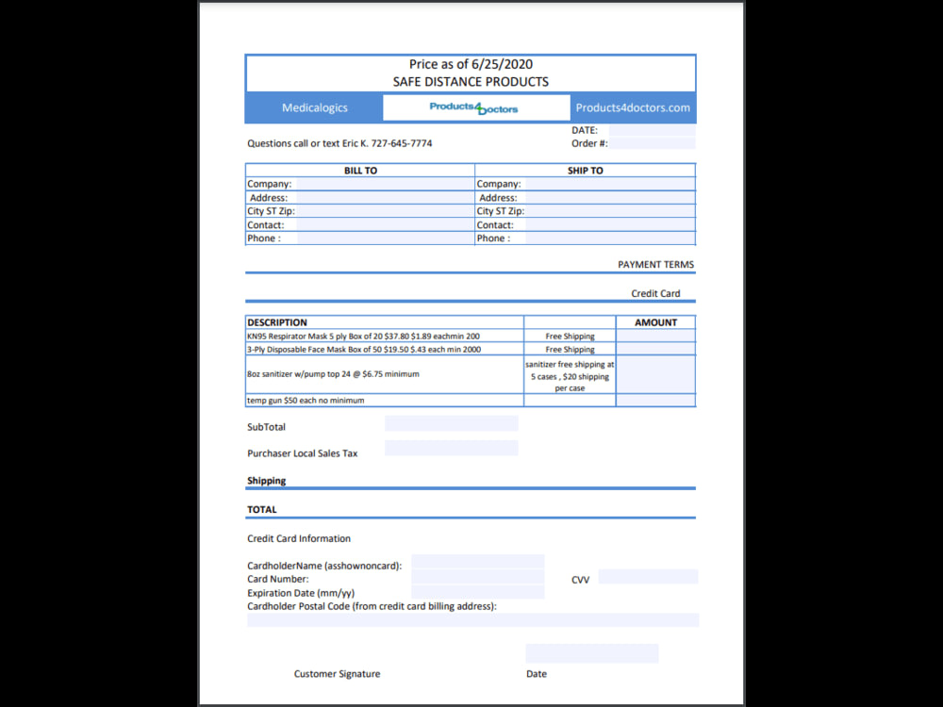Click Ship To City ST Zip field
This screenshot has width=943, height=707.
[x=610, y=211]
